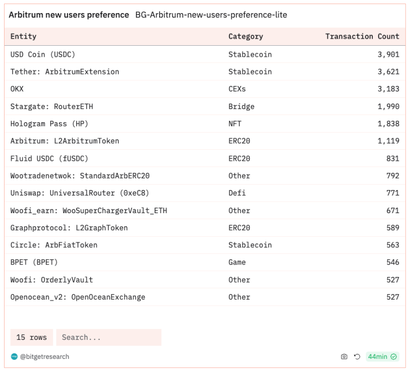Select the OKX entity cell

pyautogui.click(x=17, y=89)
